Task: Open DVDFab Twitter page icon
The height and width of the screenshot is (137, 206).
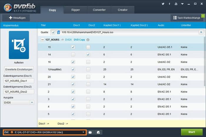Action: point(163,4)
